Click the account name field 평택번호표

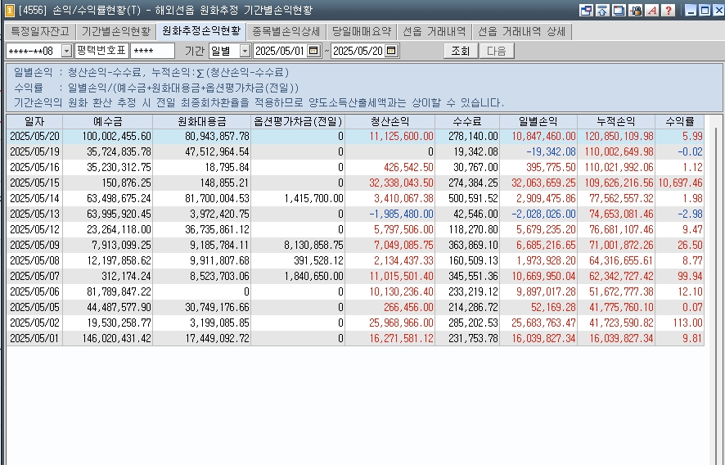(x=101, y=51)
